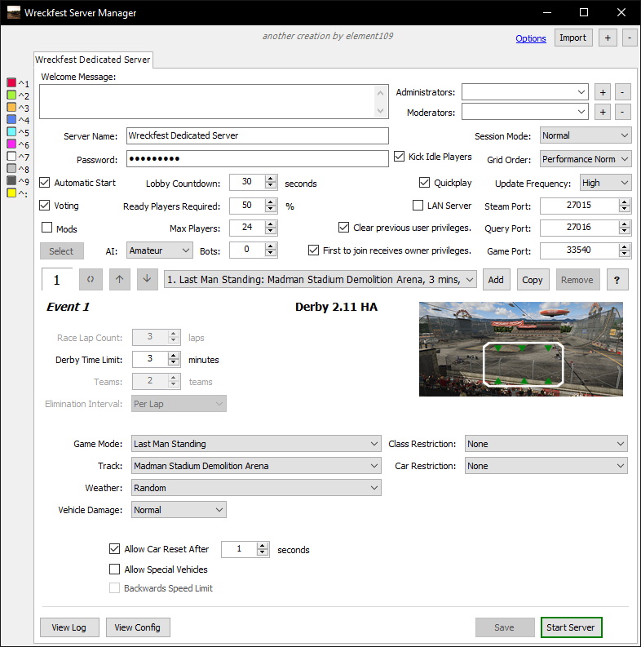Increase Game Port with up spinner
The image size is (641, 647).
[x=625, y=246]
